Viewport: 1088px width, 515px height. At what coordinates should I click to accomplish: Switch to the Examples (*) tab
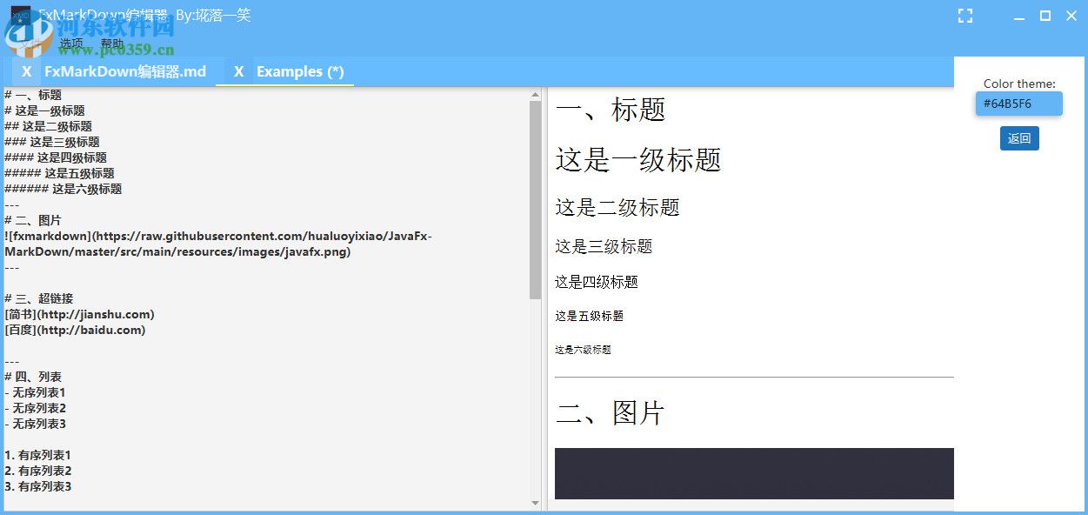(x=302, y=71)
